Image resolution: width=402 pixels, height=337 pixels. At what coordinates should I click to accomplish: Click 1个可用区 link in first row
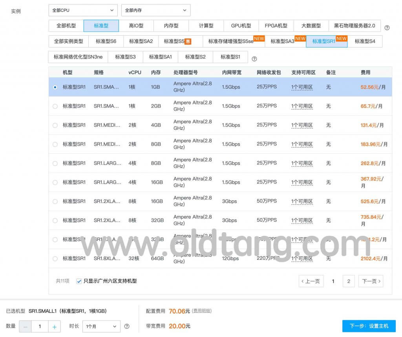302,87
